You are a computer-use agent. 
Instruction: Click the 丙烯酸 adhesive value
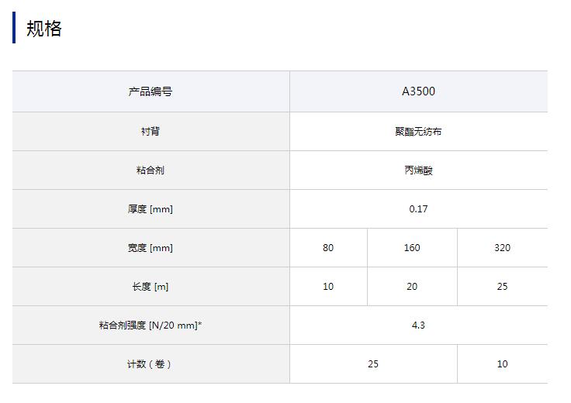418,170
